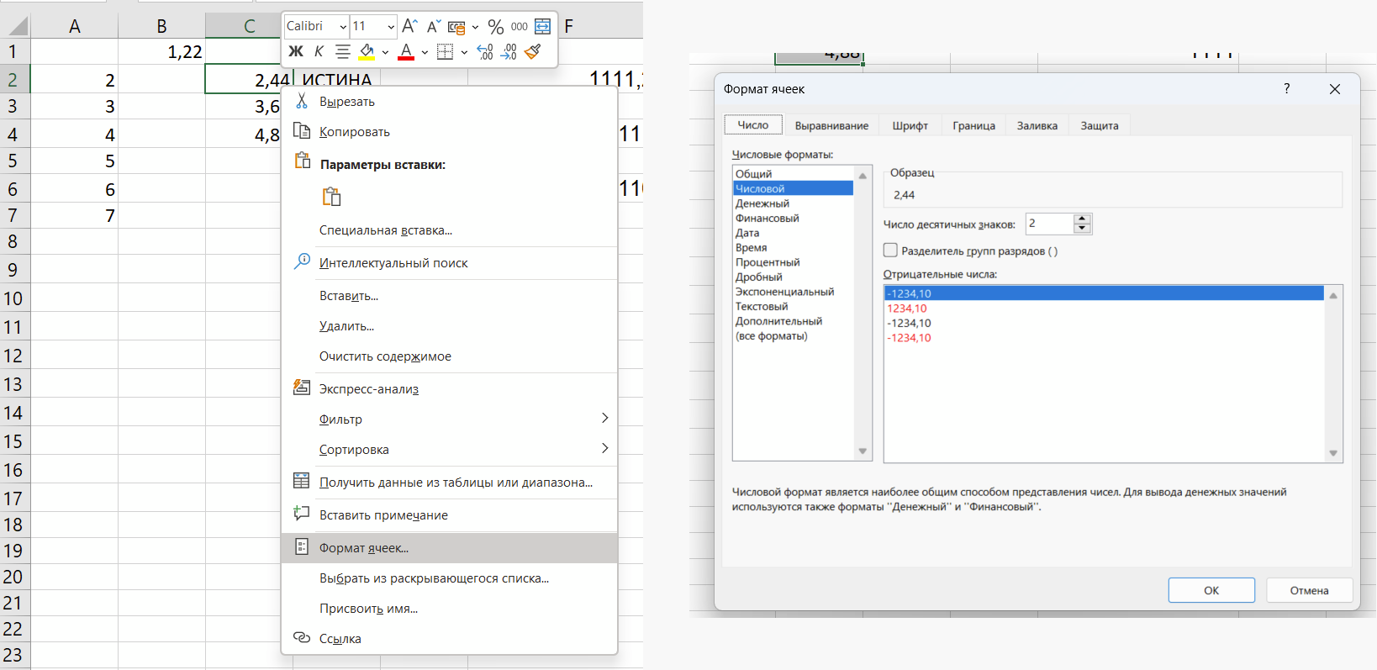Open the font size 11 dropdown

(x=391, y=27)
